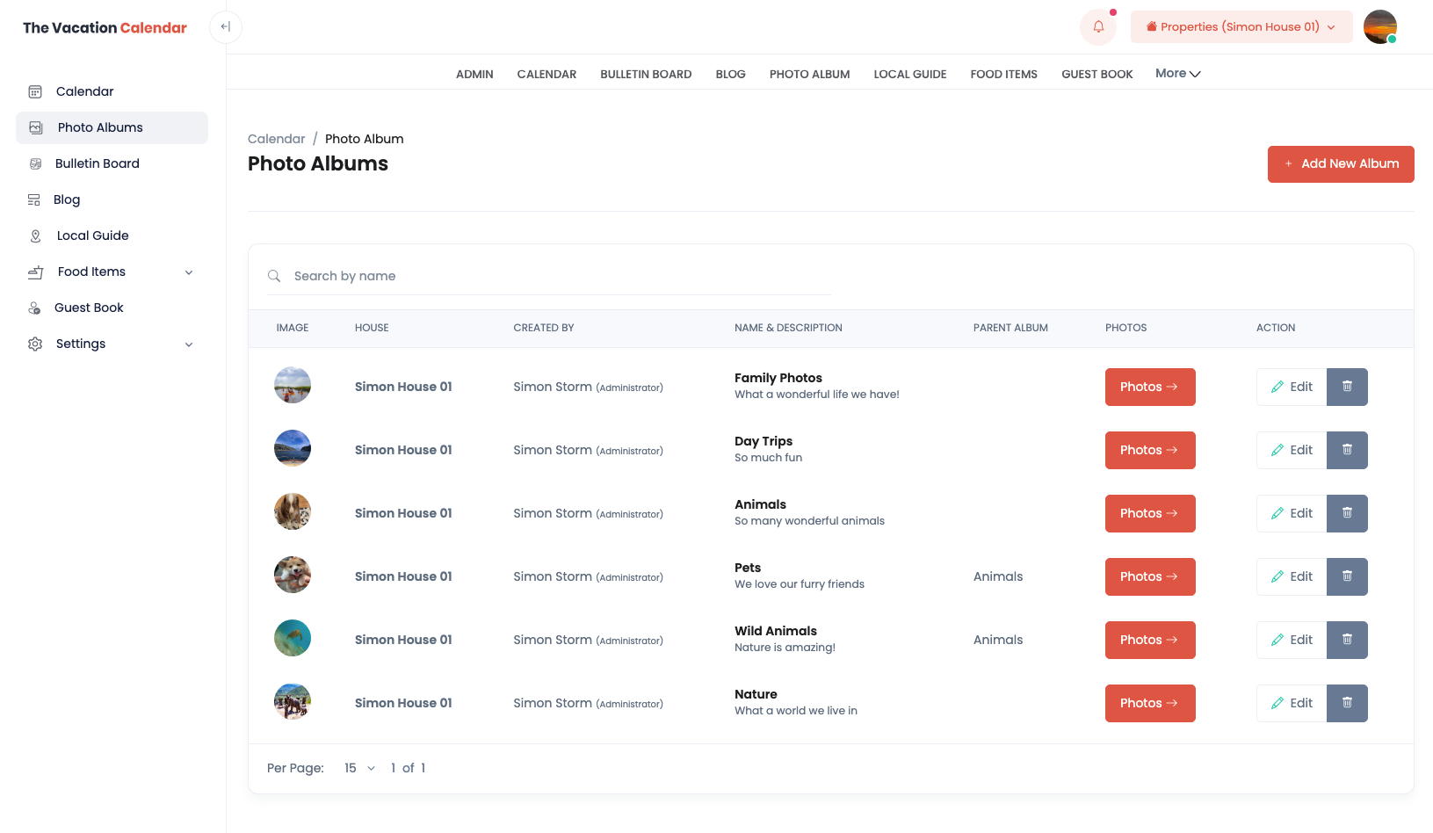Click the trash icon in the Pets row
This screenshot has width=1433, height=833.
pos(1347,576)
